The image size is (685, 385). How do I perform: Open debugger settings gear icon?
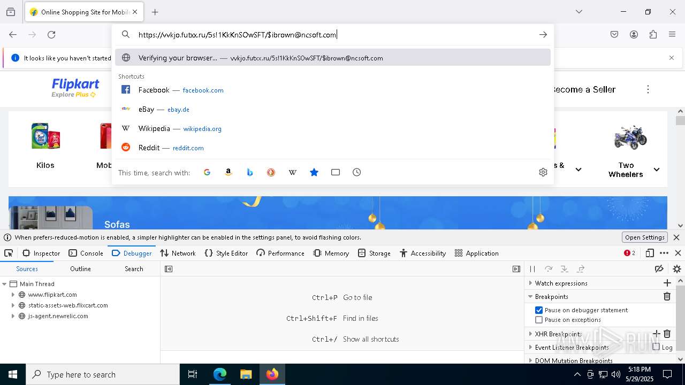[x=677, y=269]
